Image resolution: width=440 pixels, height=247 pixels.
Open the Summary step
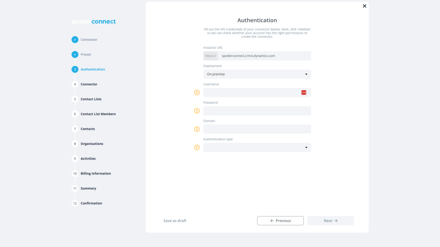pyautogui.click(x=89, y=188)
